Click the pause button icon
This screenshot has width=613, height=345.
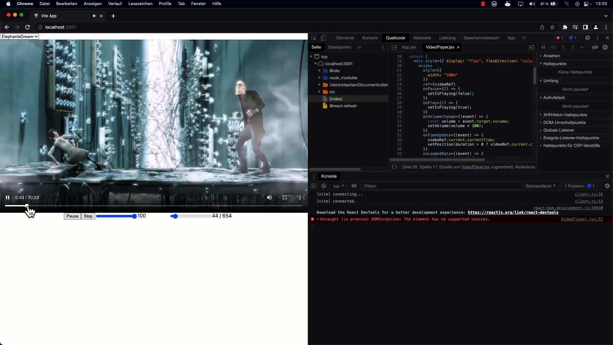click(x=8, y=197)
